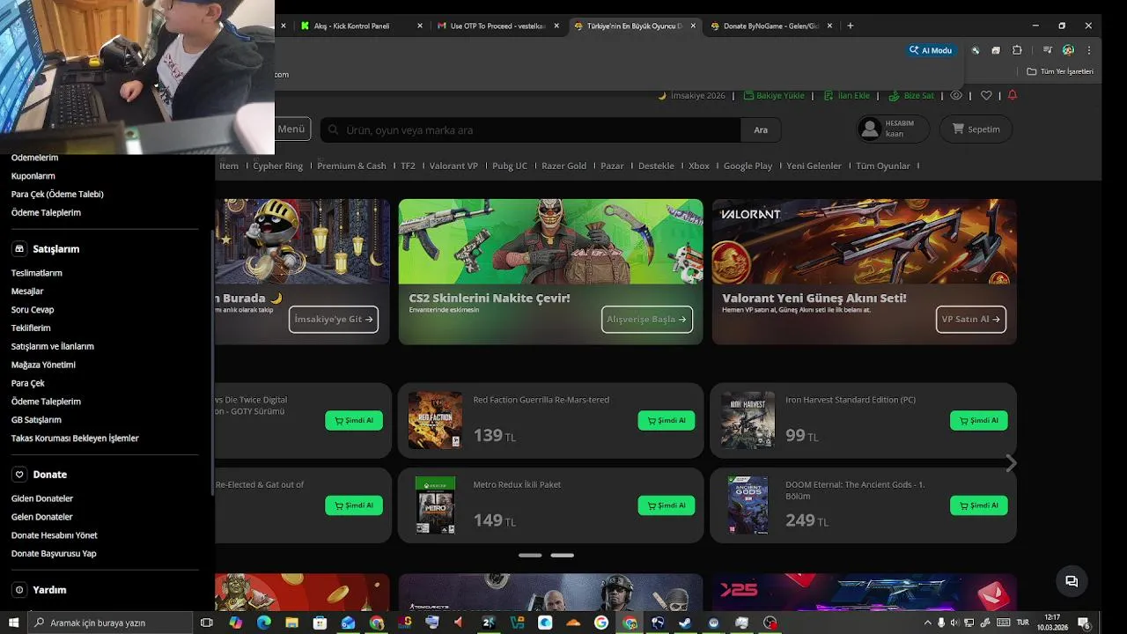This screenshot has height=634, width=1127.
Task: Open the Windows Start menu
Action: coord(13,623)
